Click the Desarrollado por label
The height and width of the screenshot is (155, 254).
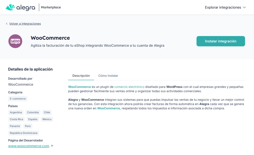[x=20, y=79]
